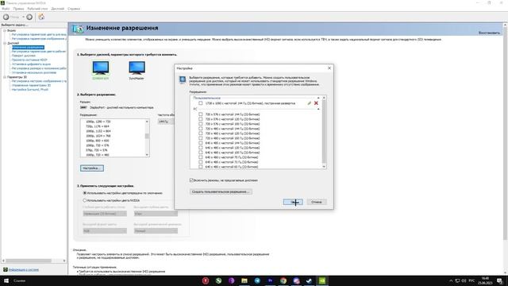Edit the custom 1728 × 1080 resolution via pencil
Viewport: 508px width, 286px height.
pos(309,103)
